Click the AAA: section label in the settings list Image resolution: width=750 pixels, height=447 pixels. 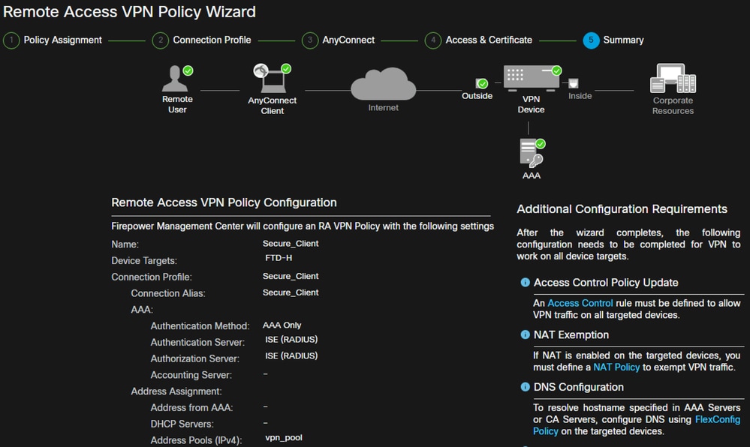[142, 309]
